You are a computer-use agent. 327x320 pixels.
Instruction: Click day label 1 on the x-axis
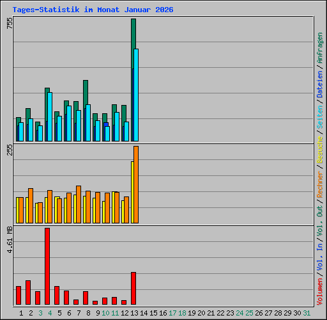tap(21, 313)
